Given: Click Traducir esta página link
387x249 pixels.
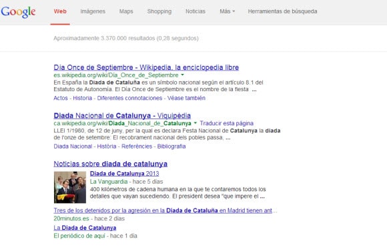Looking at the screenshot, I should [227, 123].
